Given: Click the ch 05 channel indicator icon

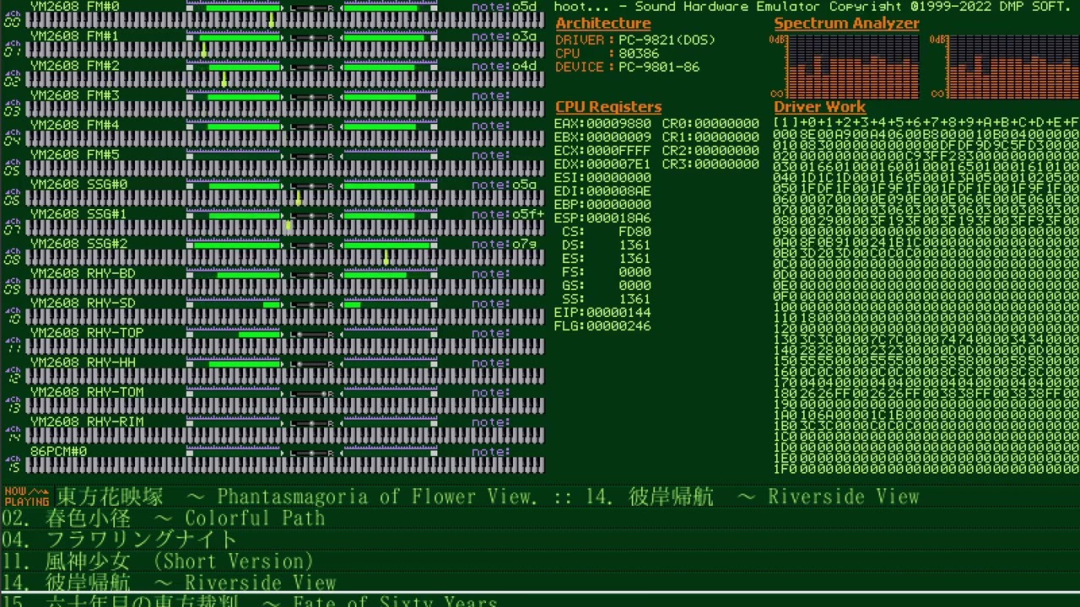Looking at the screenshot, I should pyautogui.click(x=13, y=167).
